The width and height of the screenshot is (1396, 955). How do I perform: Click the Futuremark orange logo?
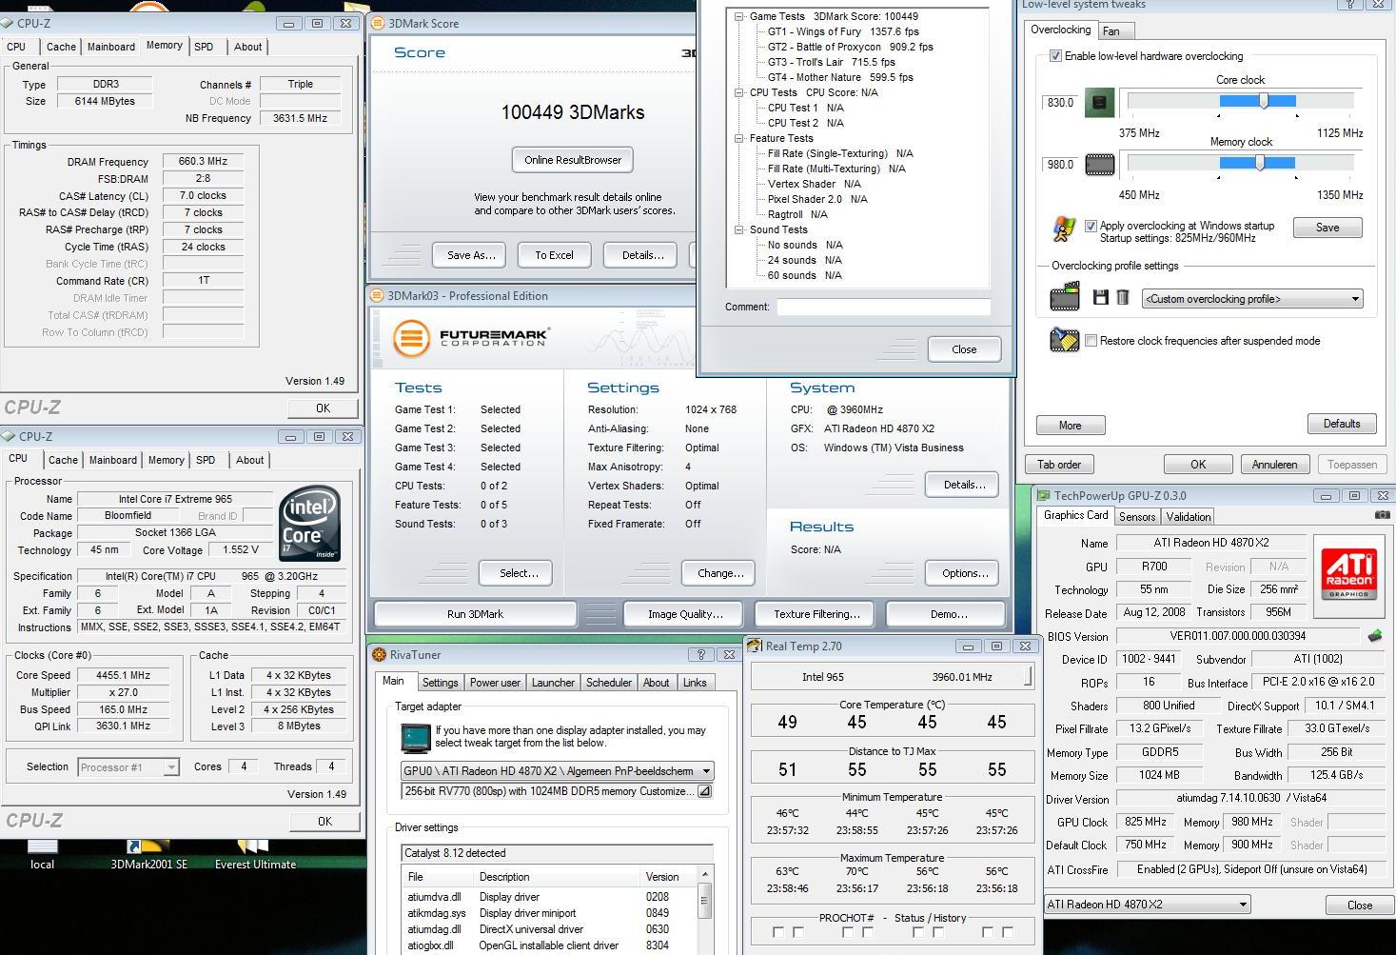click(x=411, y=337)
